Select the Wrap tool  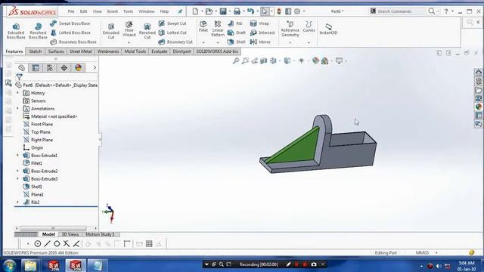pyautogui.click(x=259, y=23)
